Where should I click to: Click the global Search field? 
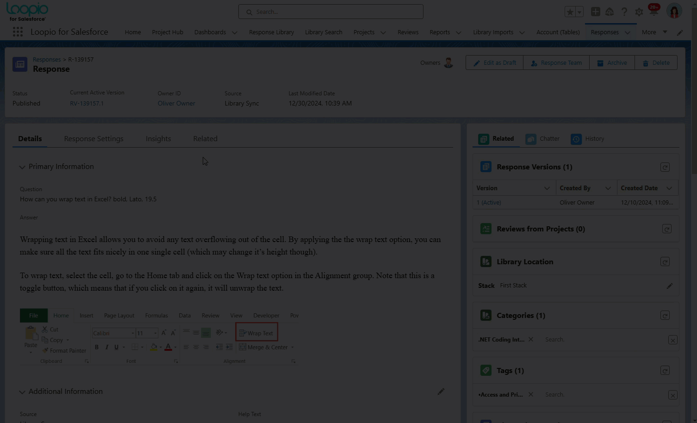(331, 12)
